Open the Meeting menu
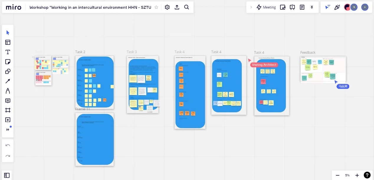Screen dimensions: 374x180 266,7
